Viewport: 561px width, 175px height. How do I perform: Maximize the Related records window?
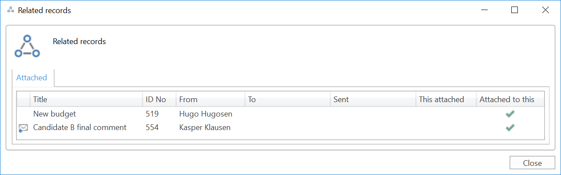tap(514, 10)
